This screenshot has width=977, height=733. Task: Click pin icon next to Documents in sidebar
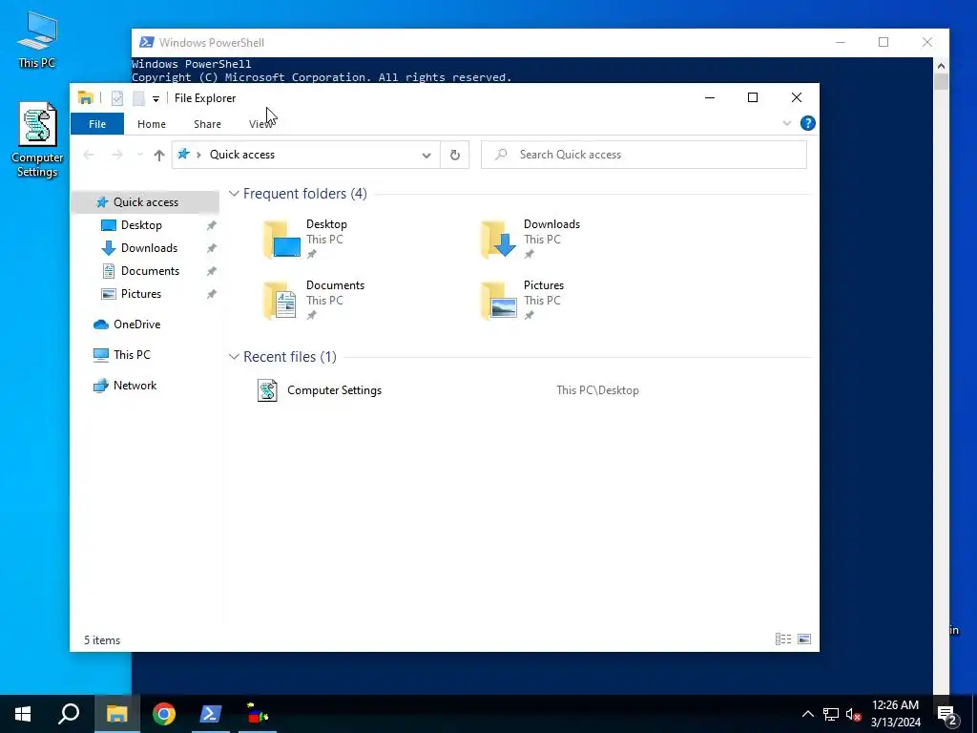[x=212, y=271]
